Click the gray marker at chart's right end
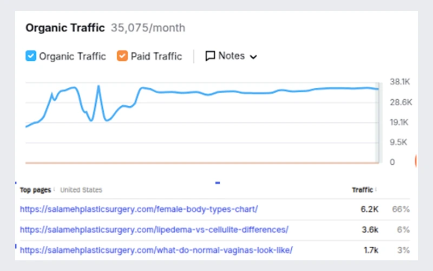Screen dimensions: 433x271 point(377,122)
